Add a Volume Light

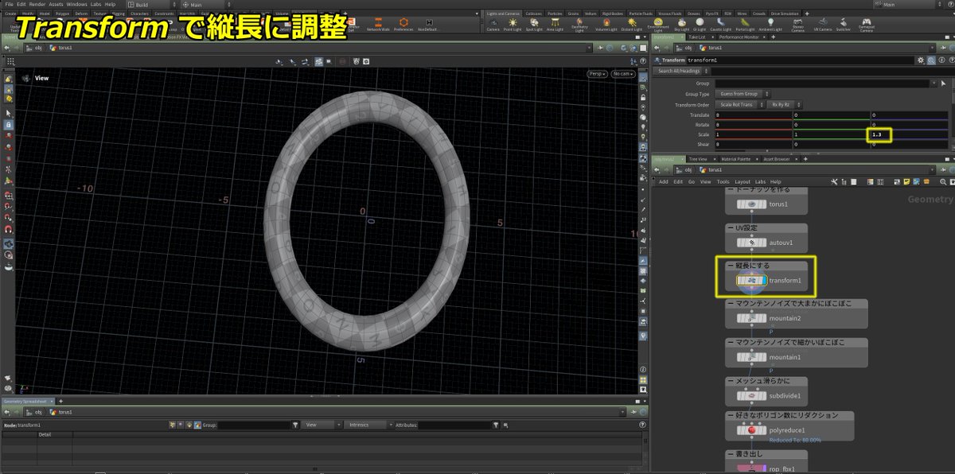point(607,25)
